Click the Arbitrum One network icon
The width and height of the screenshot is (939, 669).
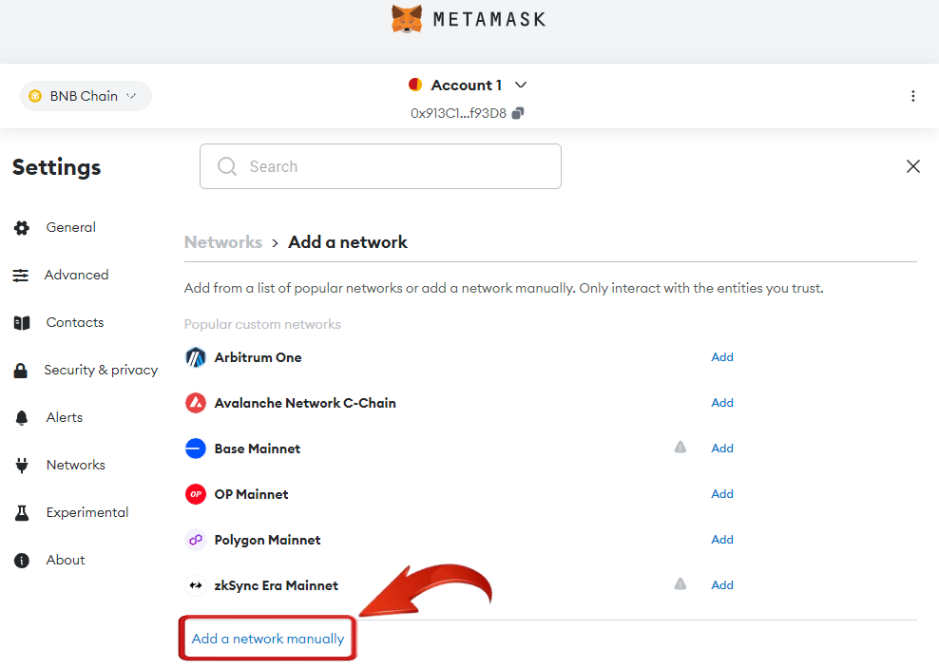click(195, 357)
